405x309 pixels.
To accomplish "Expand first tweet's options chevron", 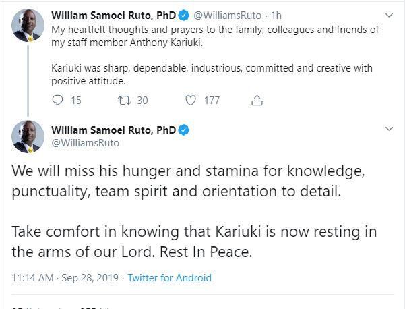I will tap(389, 14).
